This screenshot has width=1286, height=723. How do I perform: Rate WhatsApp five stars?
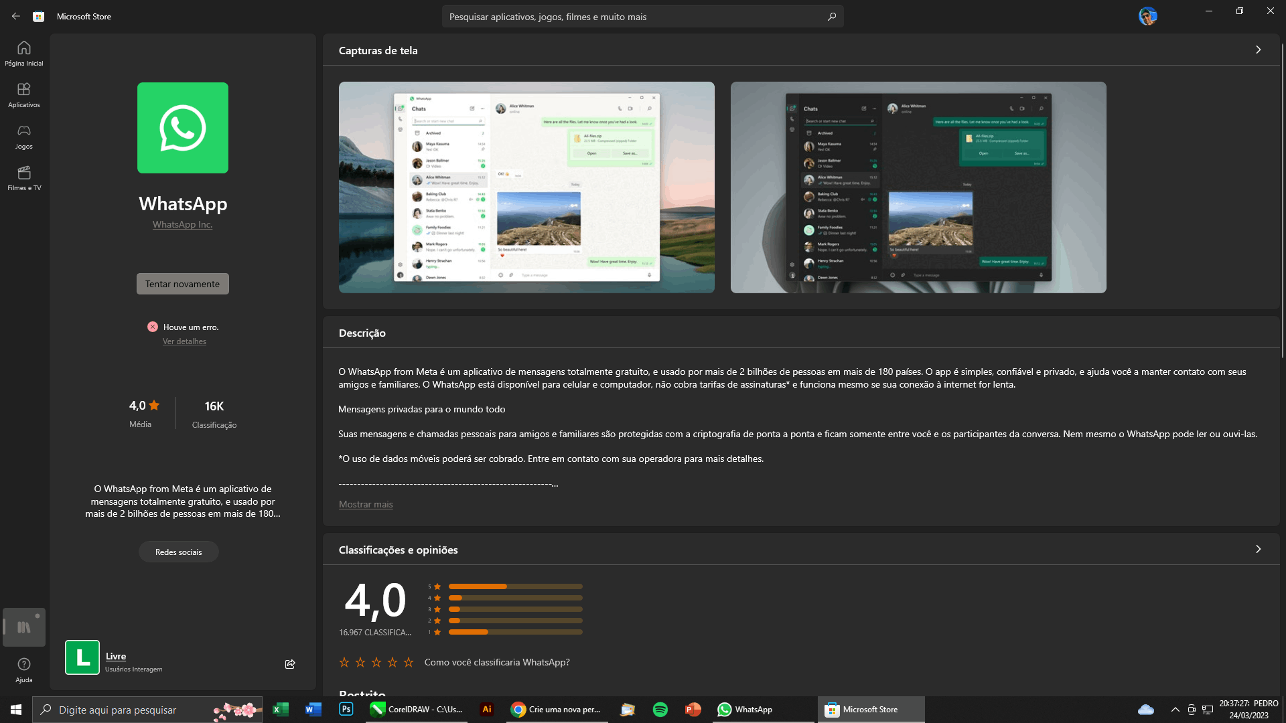[x=409, y=662]
